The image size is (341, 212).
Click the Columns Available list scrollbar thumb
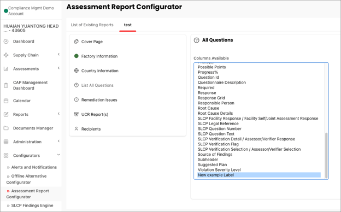tap(326, 155)
